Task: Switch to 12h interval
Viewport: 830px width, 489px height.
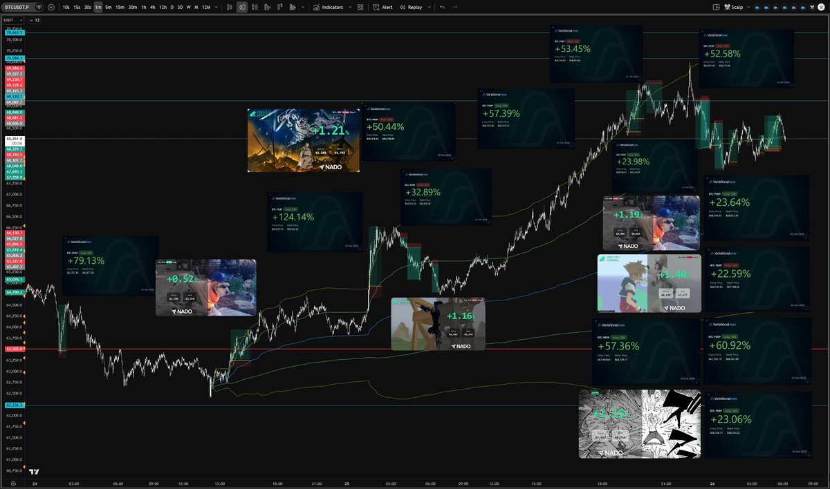Action: pyautogui.click(x=163, y=7)
